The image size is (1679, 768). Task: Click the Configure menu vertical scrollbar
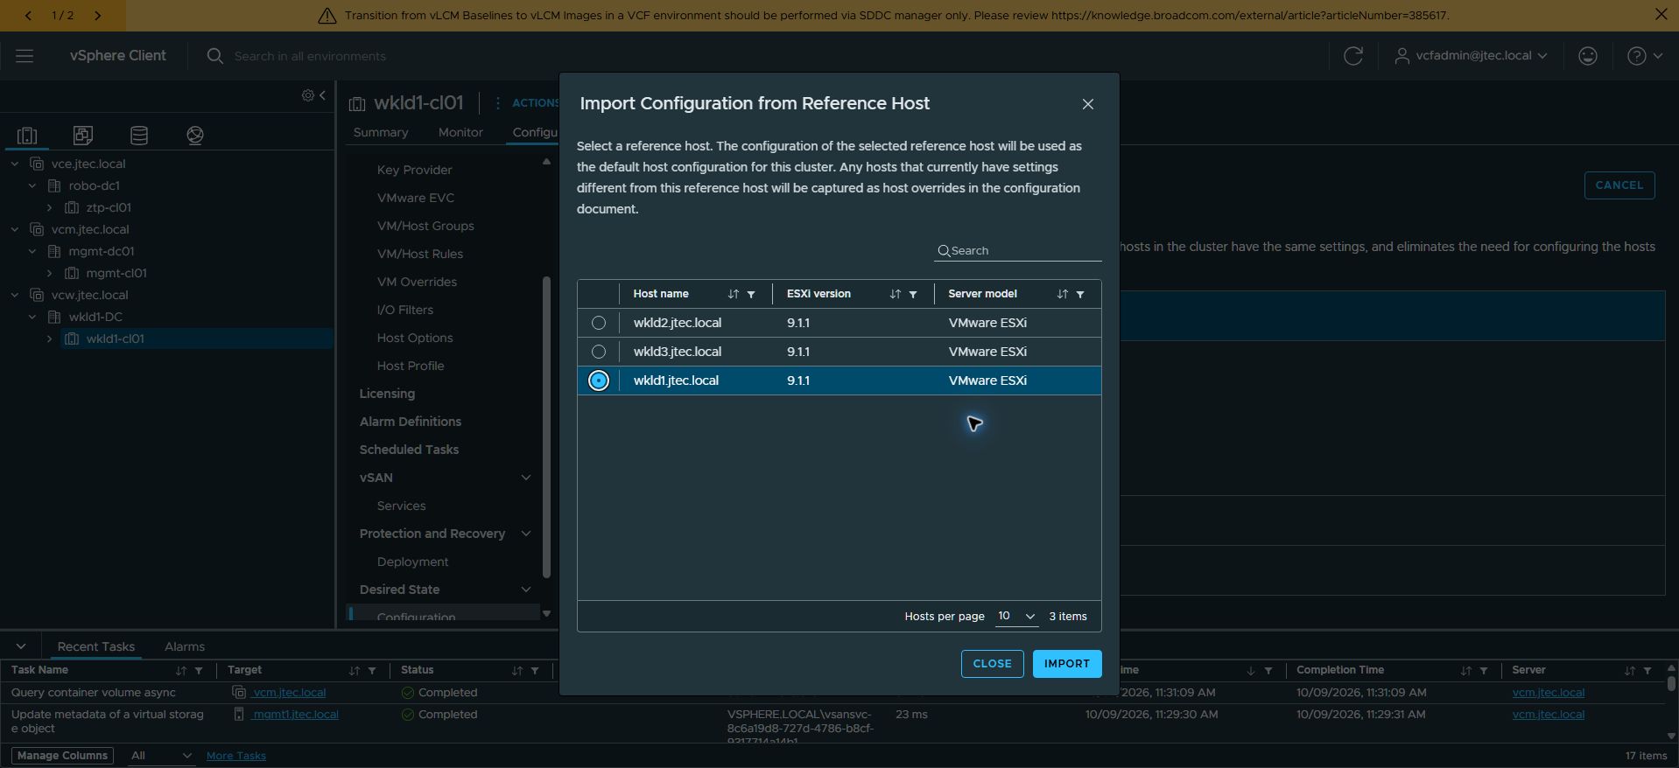(547, 427)
